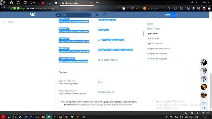Go to browser home page icon
The height and width of the screenshot is (119, 212).
point(12,3)
